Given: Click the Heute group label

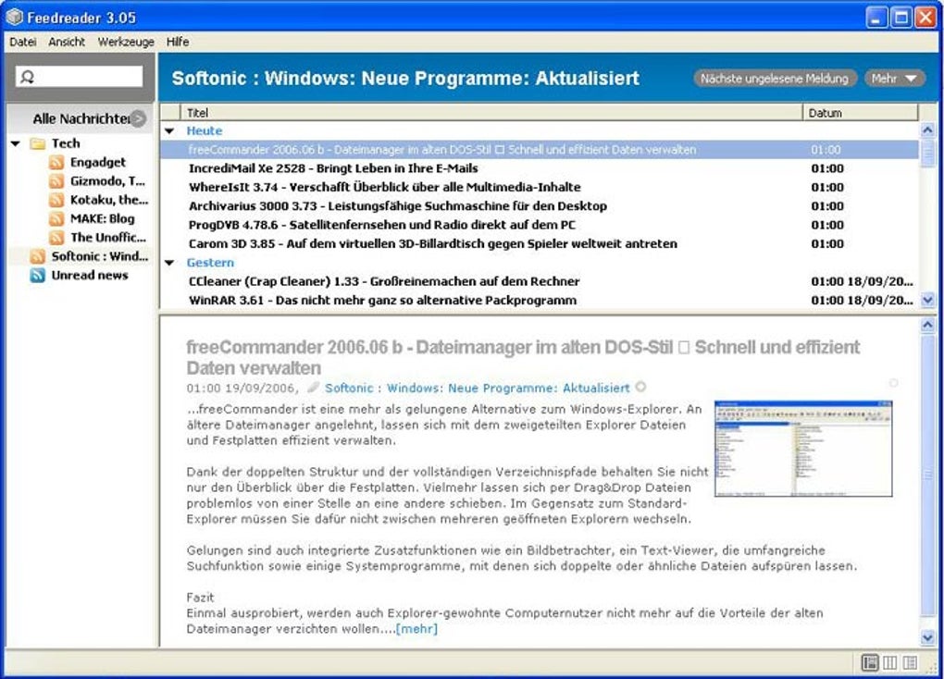Looking at the screenshot, I should tap(205, 130).
